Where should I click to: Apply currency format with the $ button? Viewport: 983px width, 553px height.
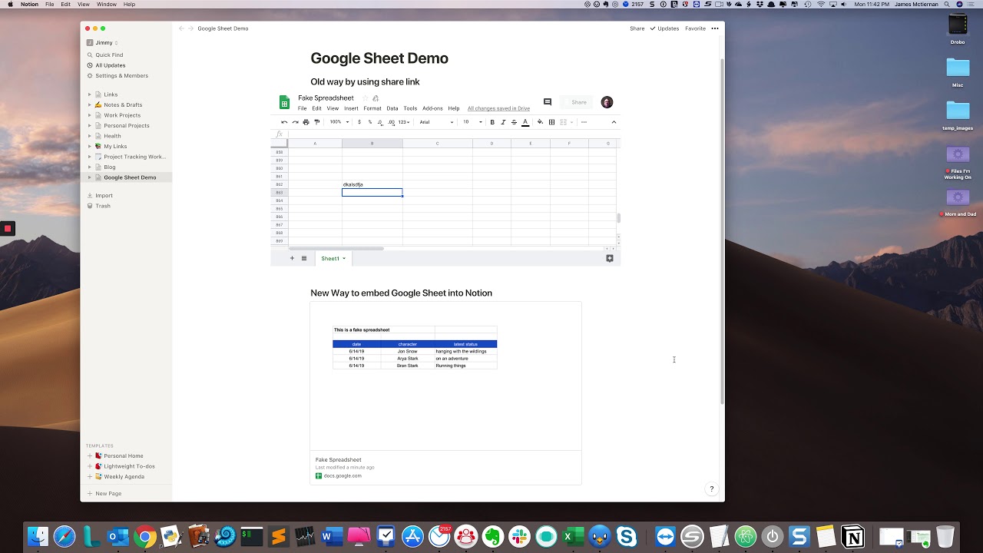[359, 122]
